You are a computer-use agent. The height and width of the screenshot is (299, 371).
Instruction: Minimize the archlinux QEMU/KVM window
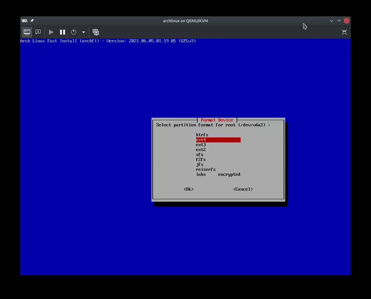pyautogui.click(x=332, y=21)
